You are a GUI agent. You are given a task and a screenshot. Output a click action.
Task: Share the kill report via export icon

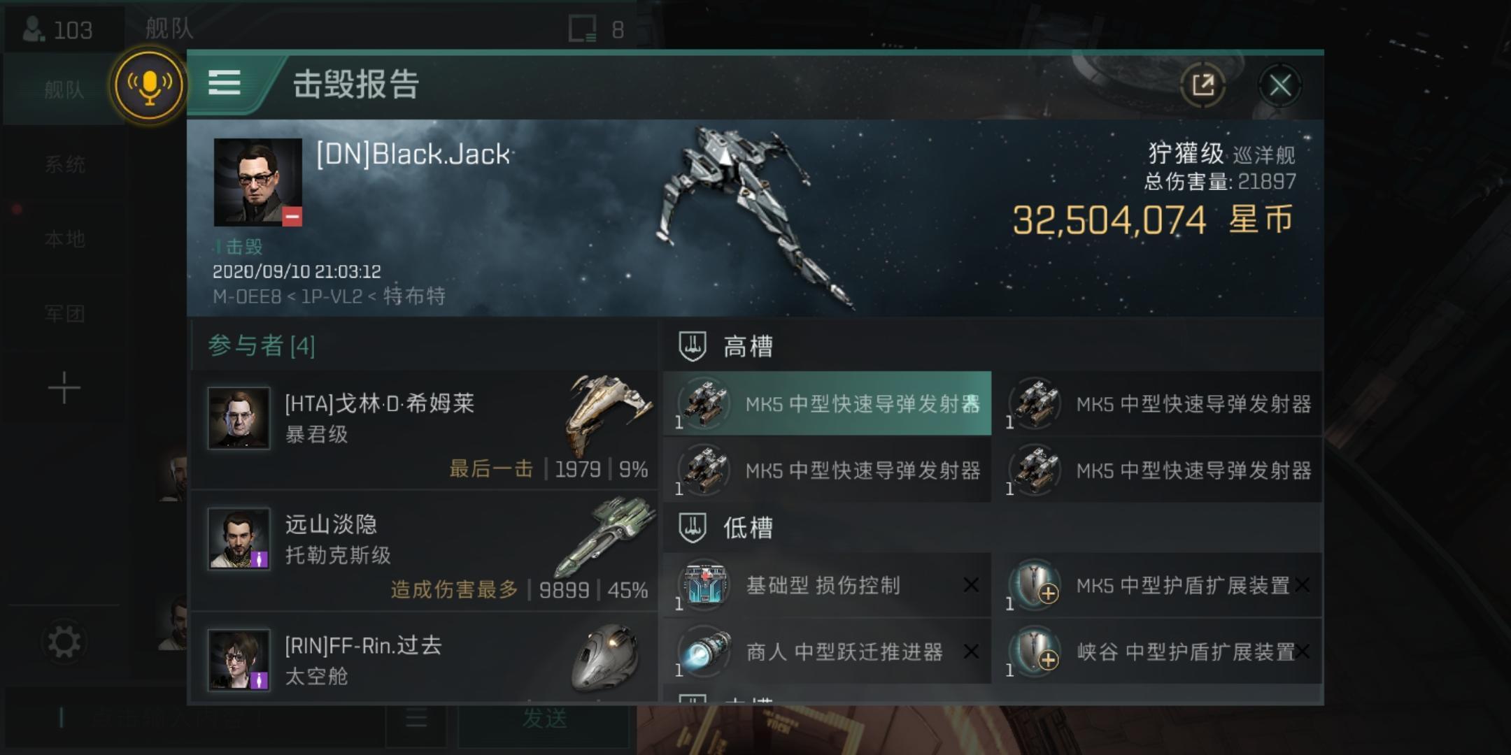pyautogui.click(x=1203, y=85)
